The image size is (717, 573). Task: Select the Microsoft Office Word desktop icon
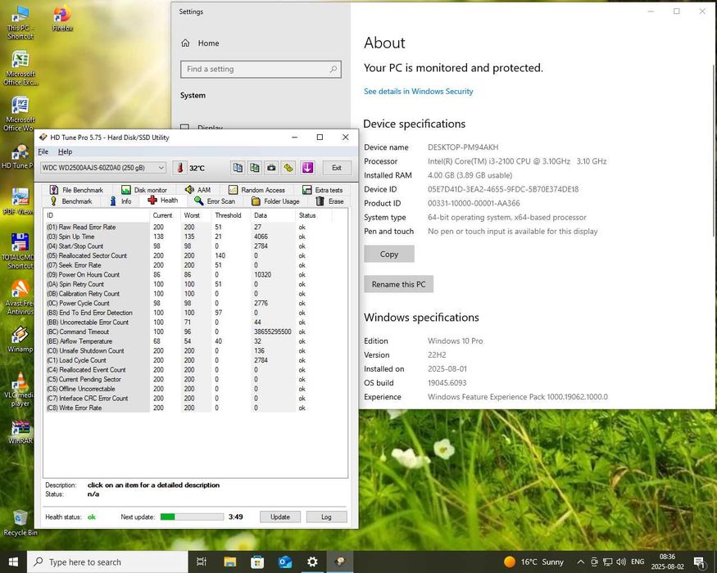coord(20,115)
